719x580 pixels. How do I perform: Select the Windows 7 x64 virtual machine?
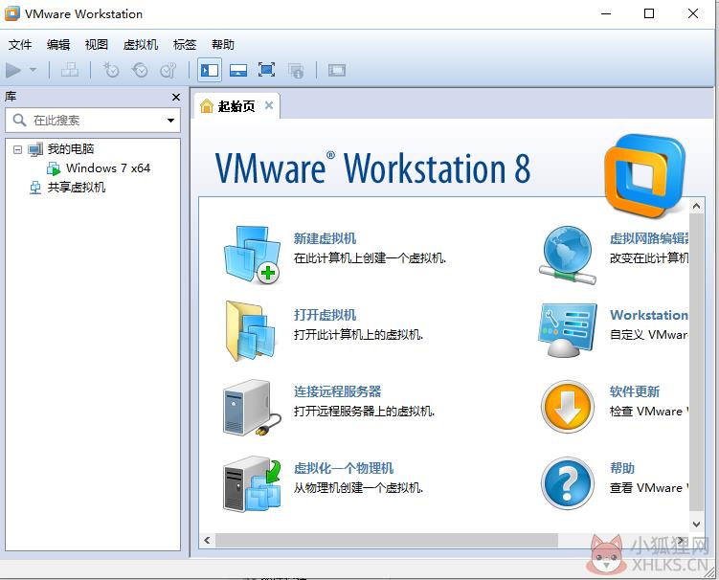tap(108, 168)
